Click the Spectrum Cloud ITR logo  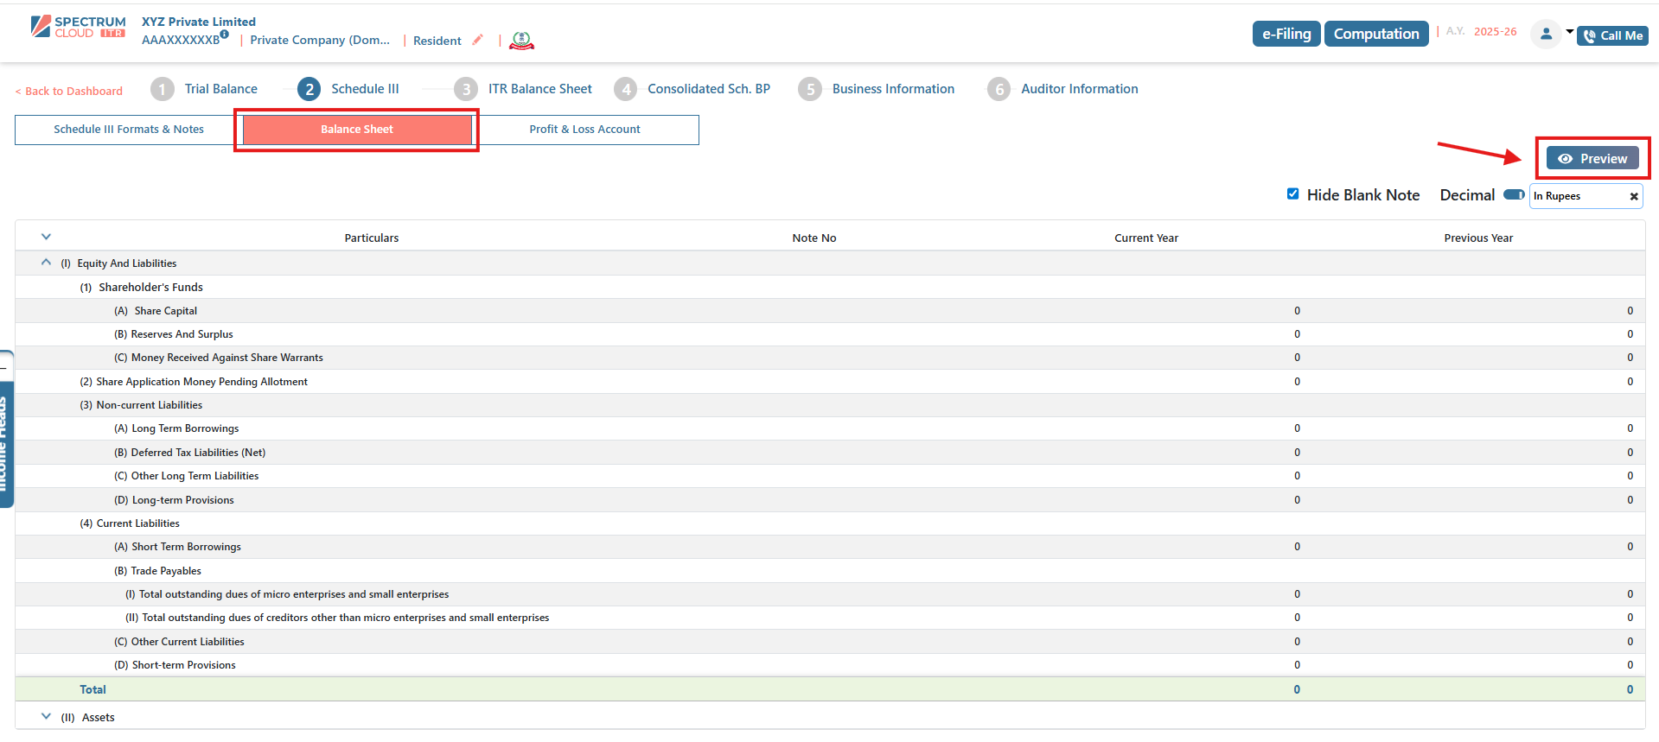click(x=78, y=27)
